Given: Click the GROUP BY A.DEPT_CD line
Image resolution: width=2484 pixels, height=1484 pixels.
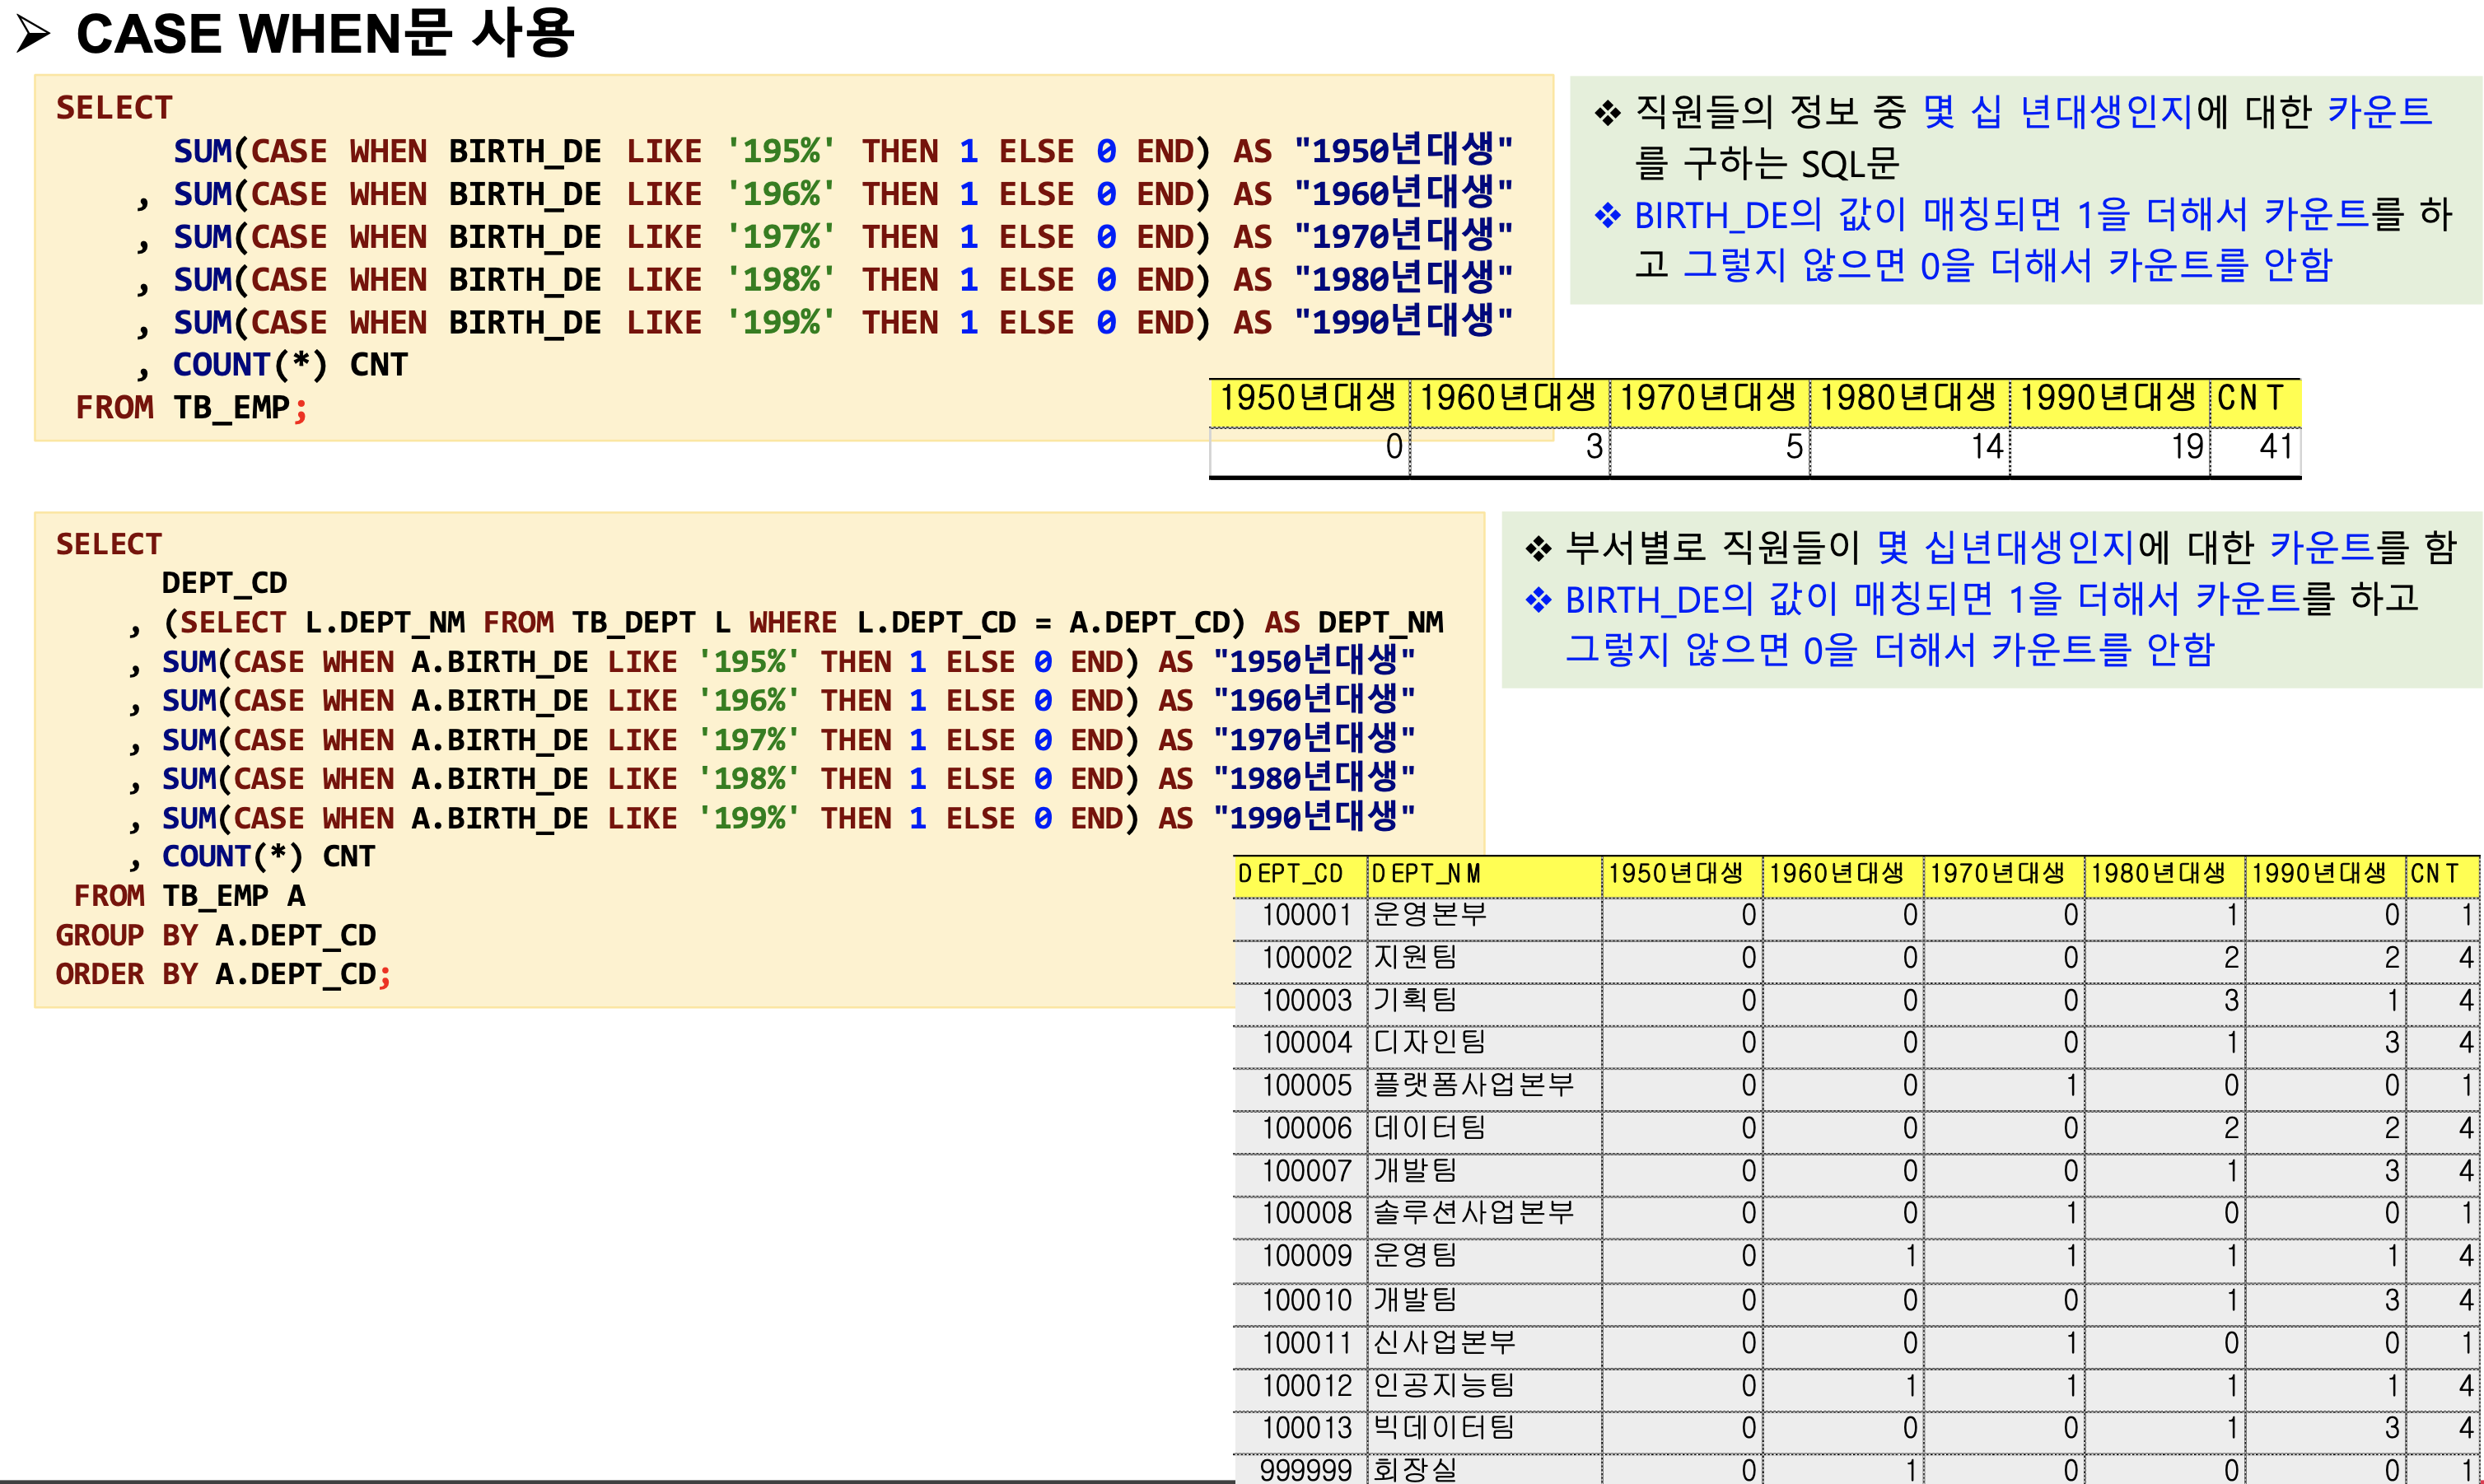Looking at the screenshot, I should point(215,935).
